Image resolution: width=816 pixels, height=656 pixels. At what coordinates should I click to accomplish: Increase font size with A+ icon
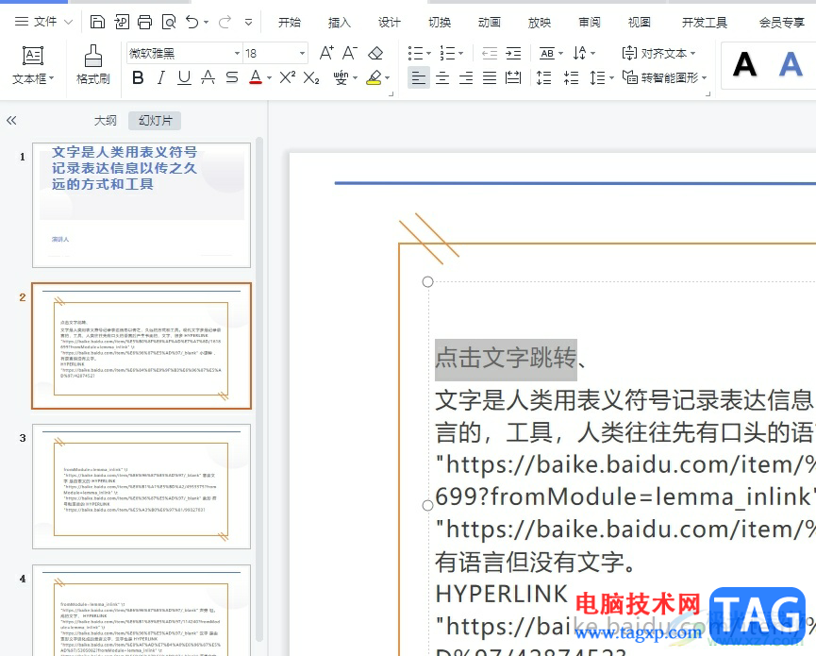(x=326, y=53)
